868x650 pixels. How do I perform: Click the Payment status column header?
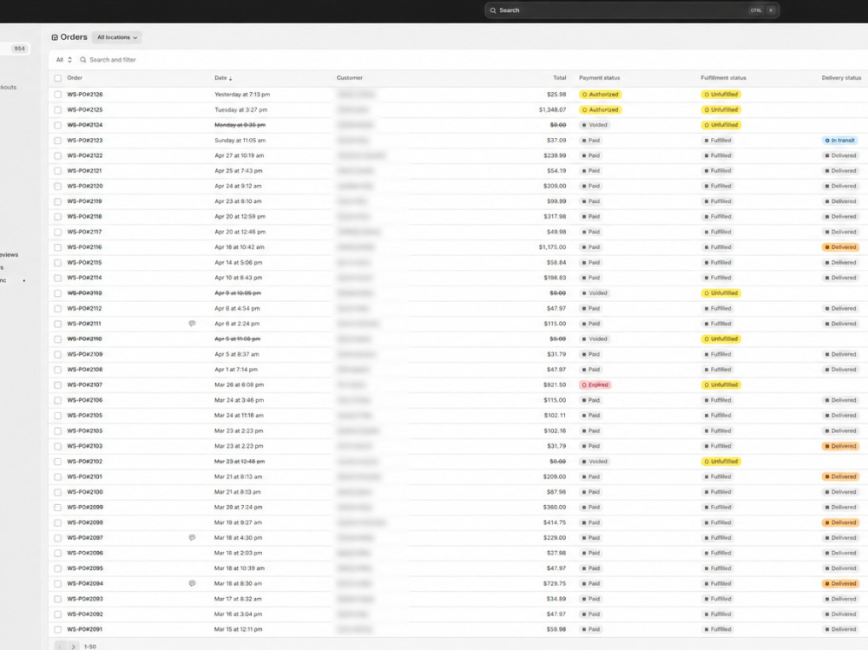coord(600,78)
